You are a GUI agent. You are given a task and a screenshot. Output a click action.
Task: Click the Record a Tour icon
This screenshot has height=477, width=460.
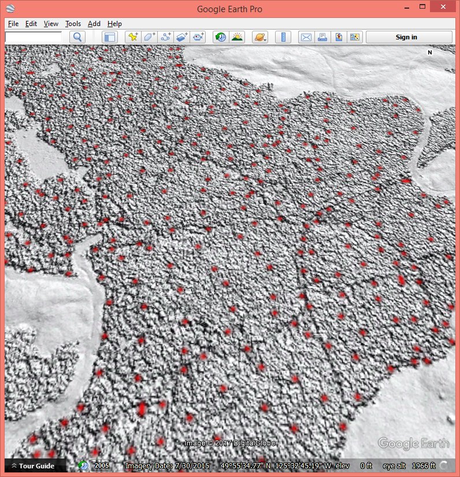tap(198, 37)
